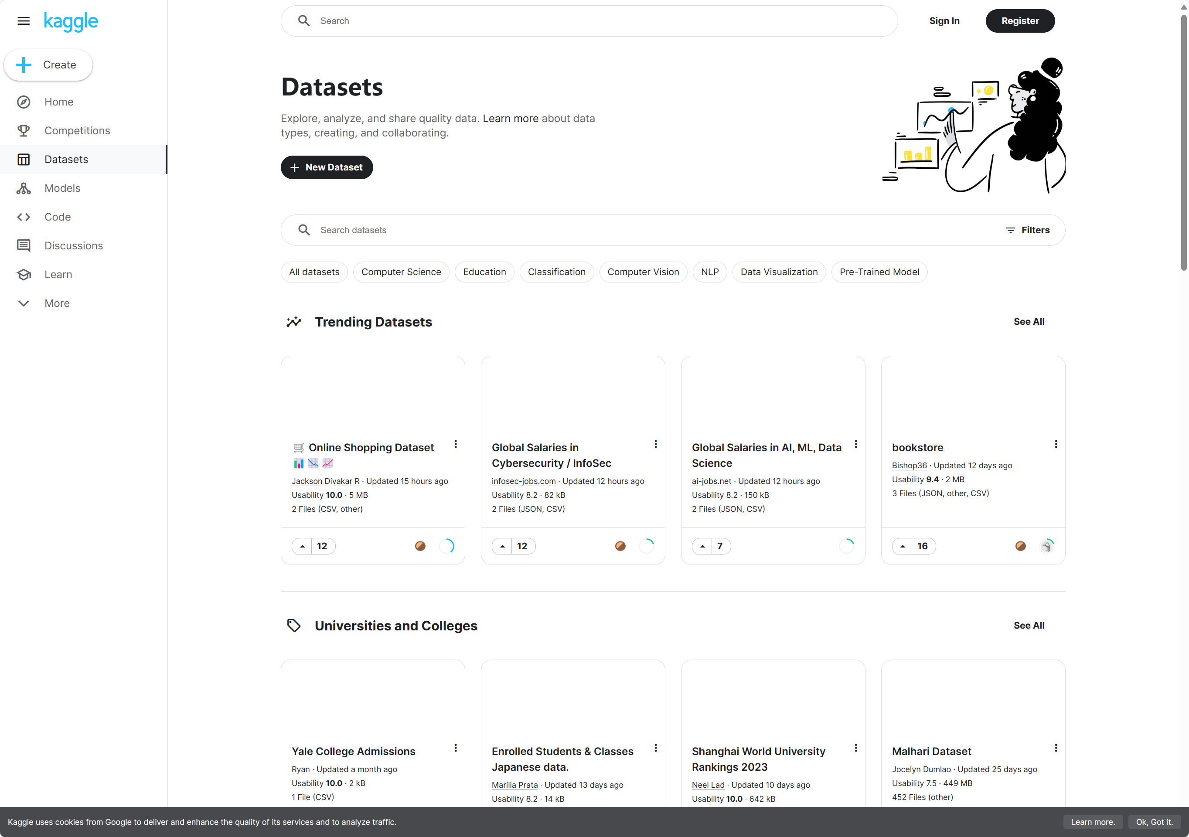Click the Learn graduation cap icon
Image resolution: width=1189 pixels, height=837 pixels.
pos(23,274)
